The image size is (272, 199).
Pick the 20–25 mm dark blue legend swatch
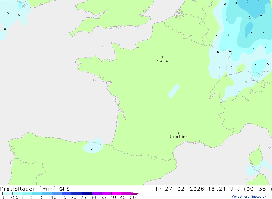coord(76,194)
